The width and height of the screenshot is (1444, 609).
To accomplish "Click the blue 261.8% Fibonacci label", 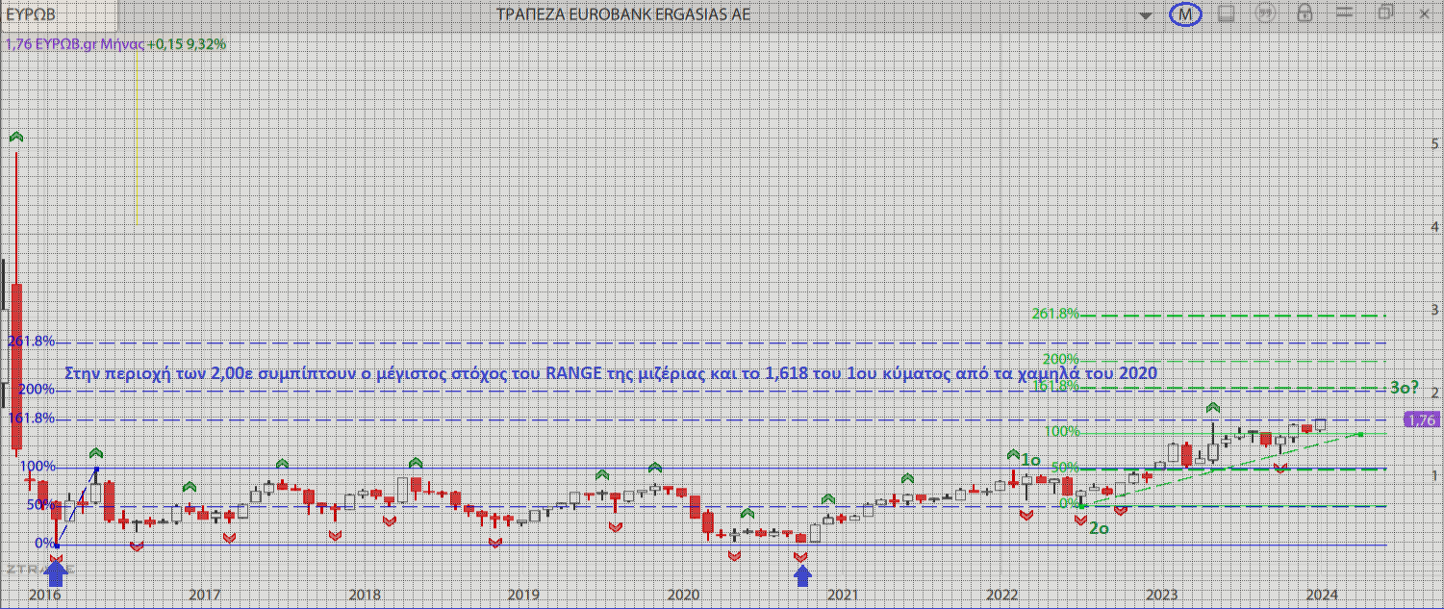I will (31, 342).
